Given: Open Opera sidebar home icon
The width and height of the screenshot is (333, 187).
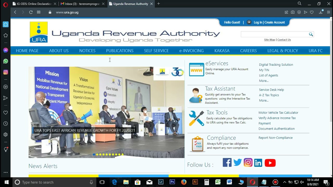Looking at the screenshot, I should pos(5,24).
